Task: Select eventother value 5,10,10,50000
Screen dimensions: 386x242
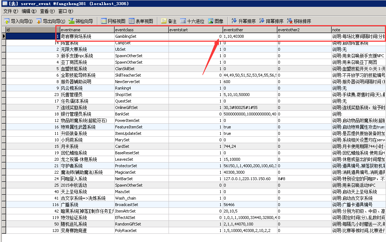Action: point(250,95)
